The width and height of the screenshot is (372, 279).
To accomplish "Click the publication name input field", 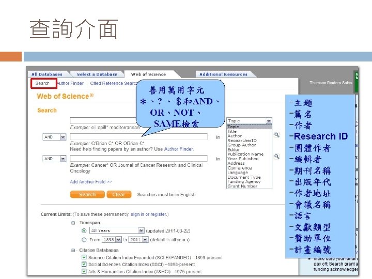I will (x=139, y=159).
